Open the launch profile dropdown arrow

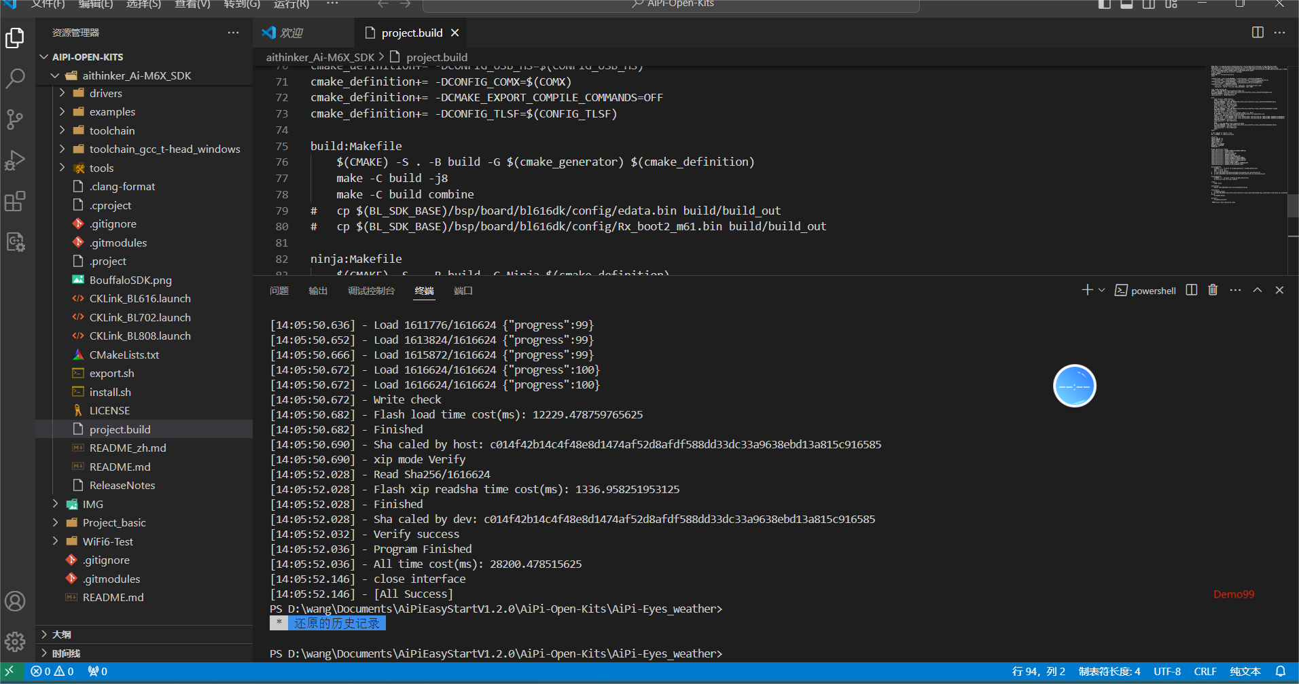click(x=1101, y=290)
